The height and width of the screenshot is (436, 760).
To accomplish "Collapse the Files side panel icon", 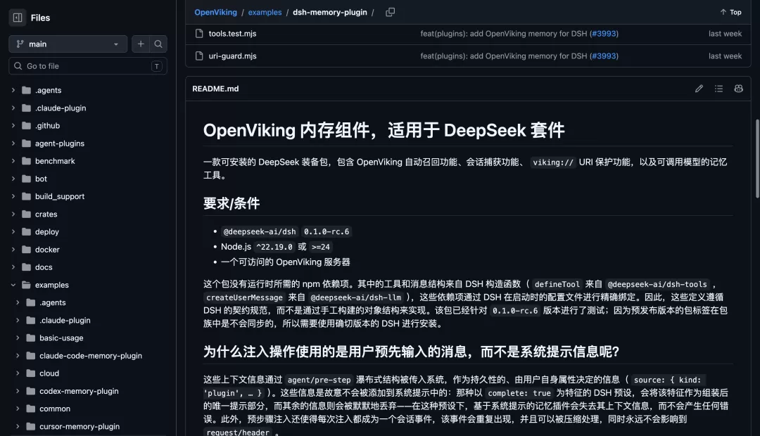I will tap(18, 18).
